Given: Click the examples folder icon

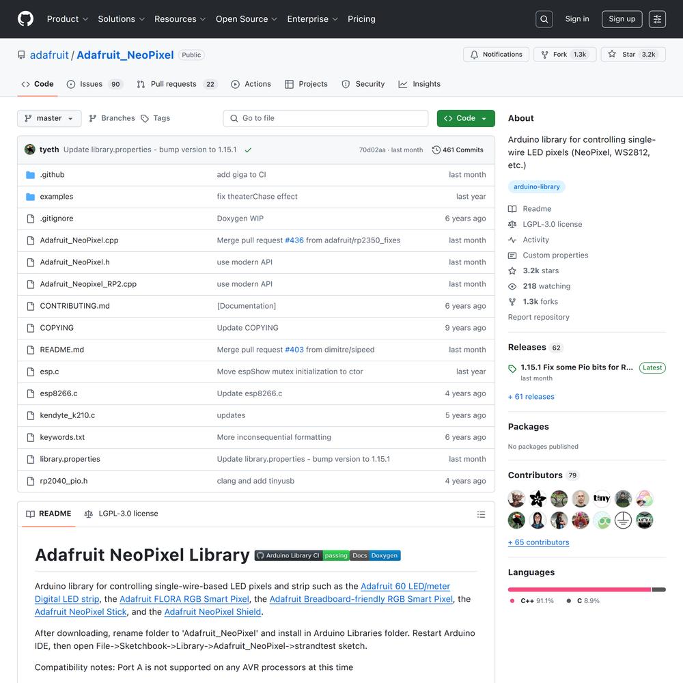Looking at the screenshot, I should pos(30,197).
